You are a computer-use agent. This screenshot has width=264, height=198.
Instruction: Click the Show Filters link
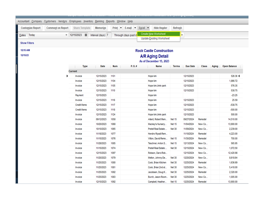point(27,43)
